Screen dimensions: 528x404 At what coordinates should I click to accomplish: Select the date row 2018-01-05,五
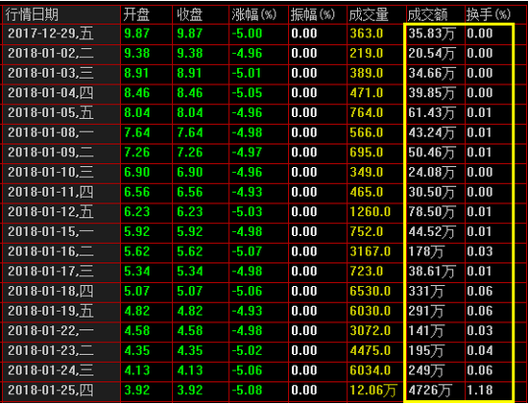51,113
